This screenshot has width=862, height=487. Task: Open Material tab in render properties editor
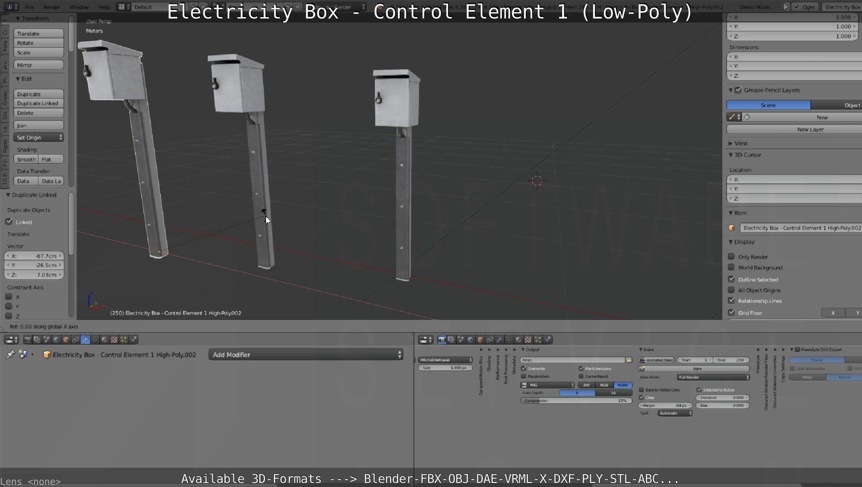coord(518,339)
